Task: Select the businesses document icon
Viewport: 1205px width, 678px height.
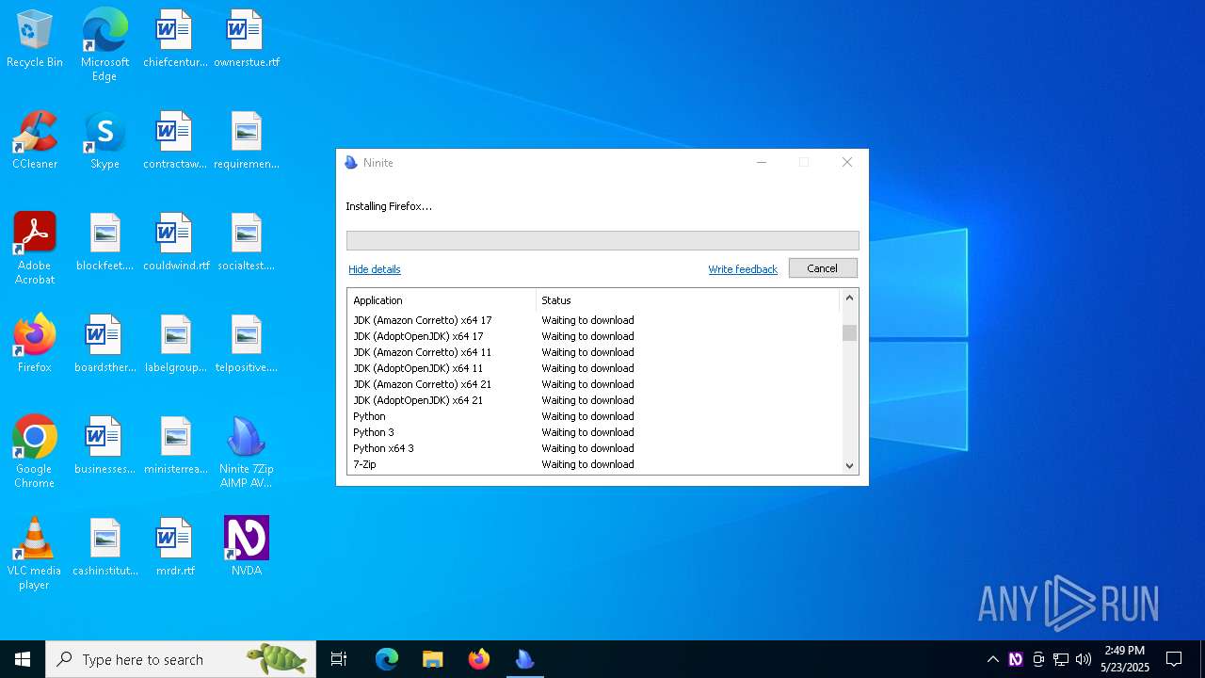Action: coord(104,446)
